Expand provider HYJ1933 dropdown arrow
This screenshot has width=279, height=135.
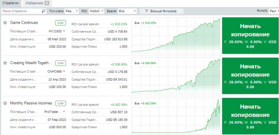[64, 31]
